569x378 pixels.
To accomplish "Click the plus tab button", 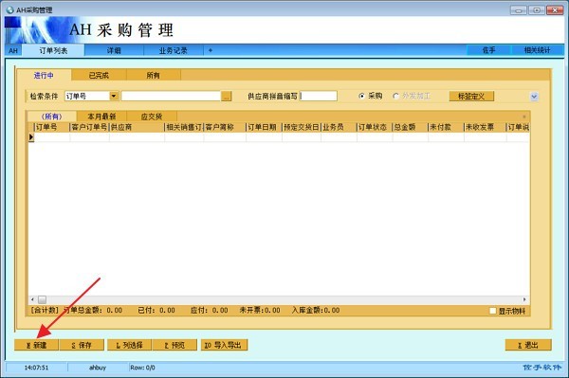I will [x=211, y=50].
